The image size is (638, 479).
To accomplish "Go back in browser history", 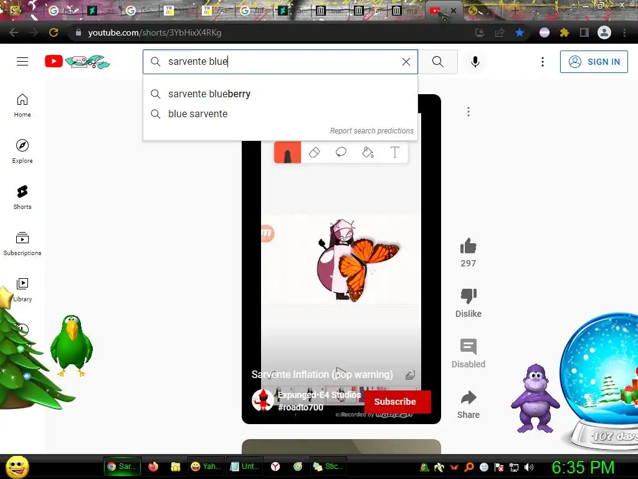I will coord(14,32).
